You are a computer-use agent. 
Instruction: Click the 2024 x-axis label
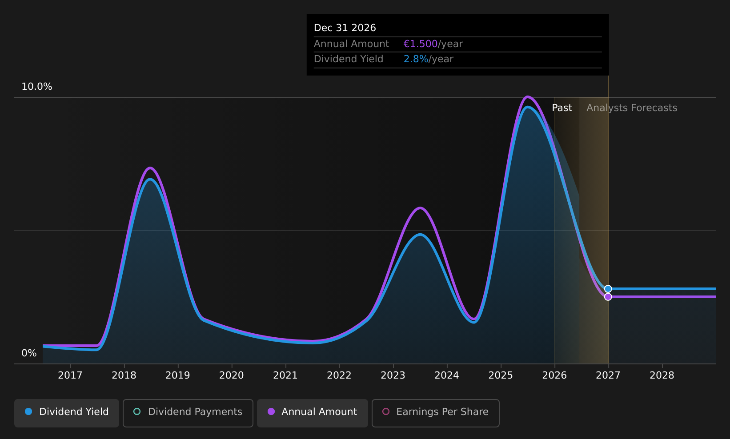coord(447,375)
